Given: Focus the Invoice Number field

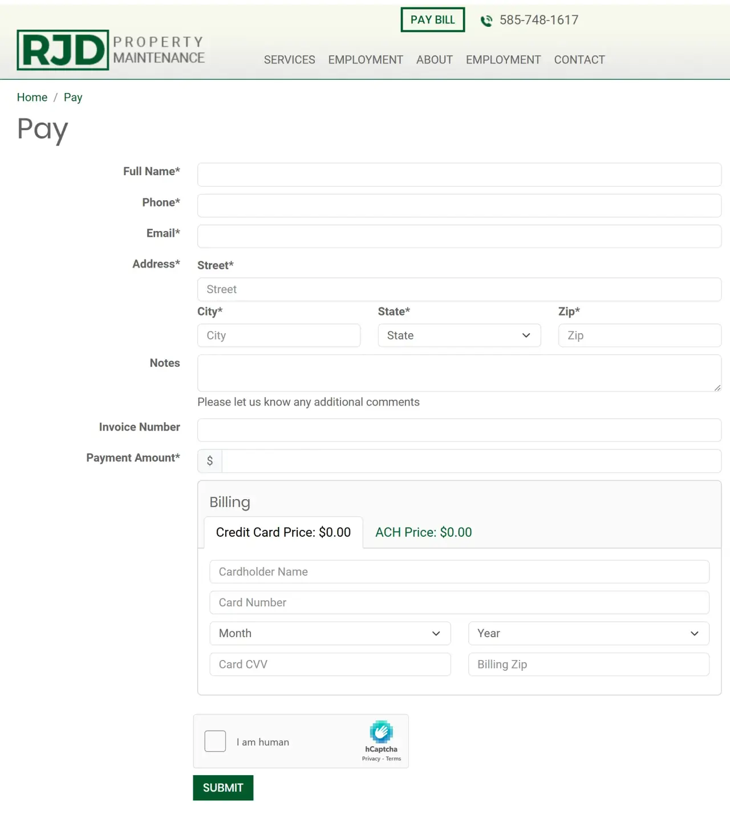Looking at the screenshot, I should (459, 430).
